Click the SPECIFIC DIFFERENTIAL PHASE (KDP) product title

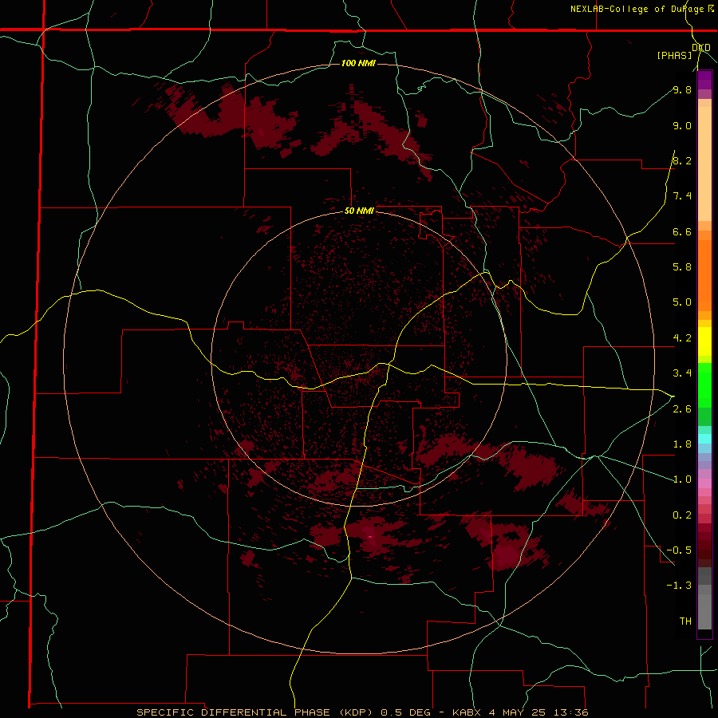point(256,712)
